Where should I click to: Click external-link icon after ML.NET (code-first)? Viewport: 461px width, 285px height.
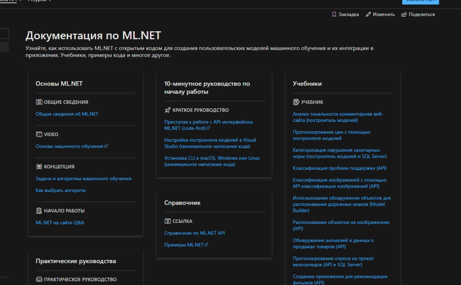click(209, 128)
